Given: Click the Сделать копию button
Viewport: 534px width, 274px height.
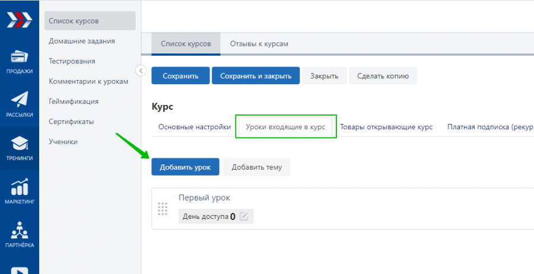Looking at the screenshot, I should pyautogui.click(x=383, y=76).
